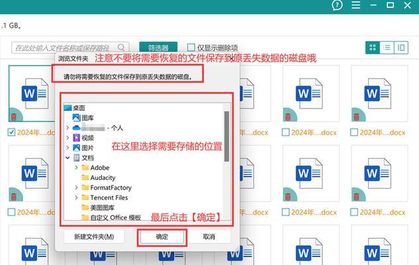Open the help question-mark icon
419x265 pixels.
[x=337, y=5]
